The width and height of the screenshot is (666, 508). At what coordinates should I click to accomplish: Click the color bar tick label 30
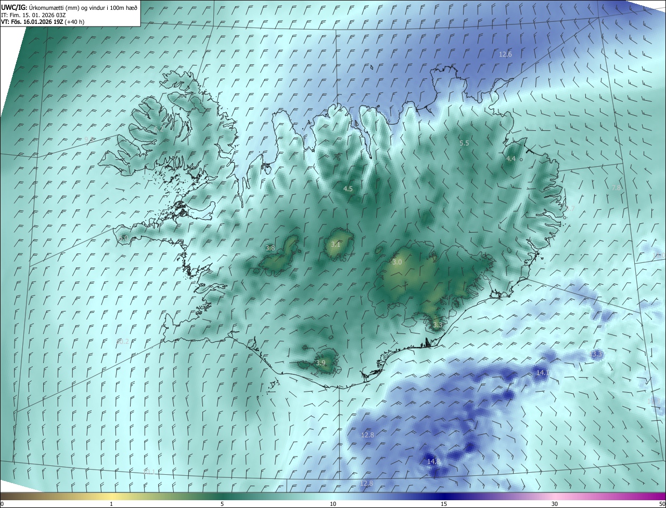(x=555, y=504)
